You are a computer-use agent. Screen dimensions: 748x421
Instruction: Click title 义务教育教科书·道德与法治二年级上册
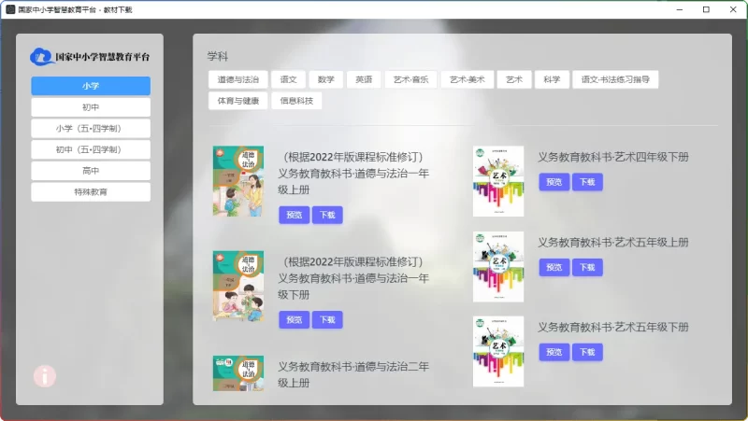tap(353, 374)
